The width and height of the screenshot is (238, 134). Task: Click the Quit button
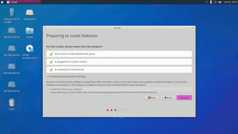[152, 98]
